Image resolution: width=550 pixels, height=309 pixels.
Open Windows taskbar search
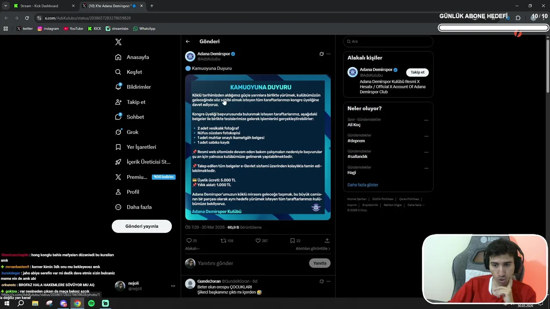click(21, 303)
